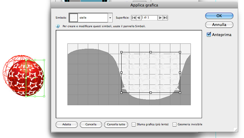Go to the first surface

click(134, 18)
